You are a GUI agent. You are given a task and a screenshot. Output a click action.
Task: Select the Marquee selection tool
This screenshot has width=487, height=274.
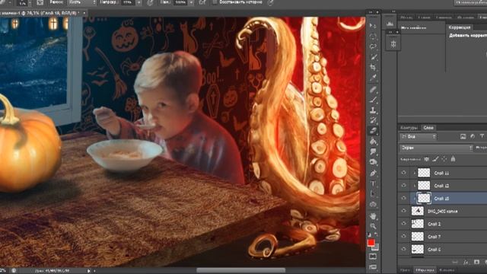click(373, 36)
